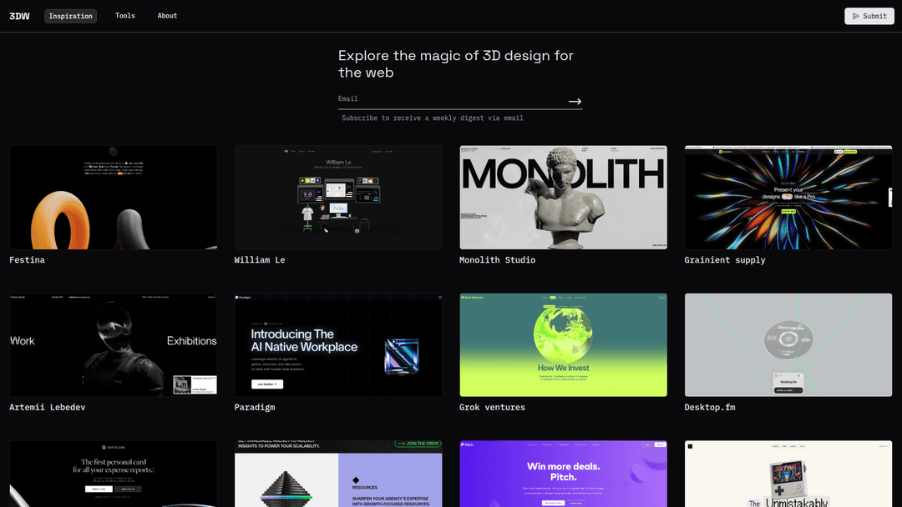Open the Grok ventures green globe thumbnail
902x507 pixels.
coord(563,345)
